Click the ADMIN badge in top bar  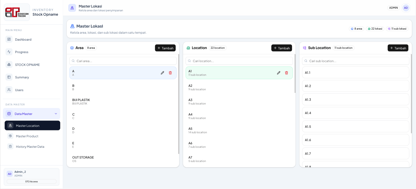point(394,8)
